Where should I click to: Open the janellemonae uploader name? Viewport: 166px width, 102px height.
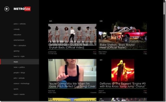[52, 52]
